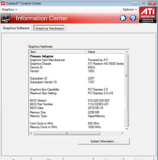Viewport: 158px width, 160px height.
Task: Select the Graphics Chipset row
Action: point(77,64)
